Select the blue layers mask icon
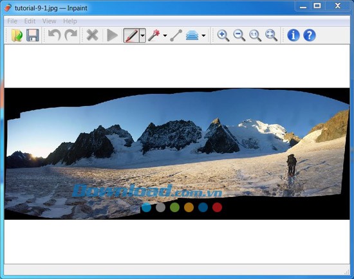 pyautogui.click(x=192, y=35)
